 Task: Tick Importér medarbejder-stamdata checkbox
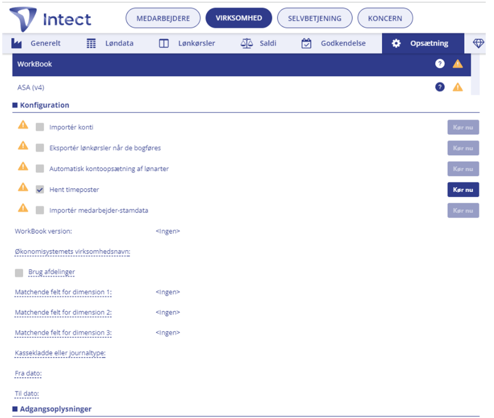coord(40,210)
